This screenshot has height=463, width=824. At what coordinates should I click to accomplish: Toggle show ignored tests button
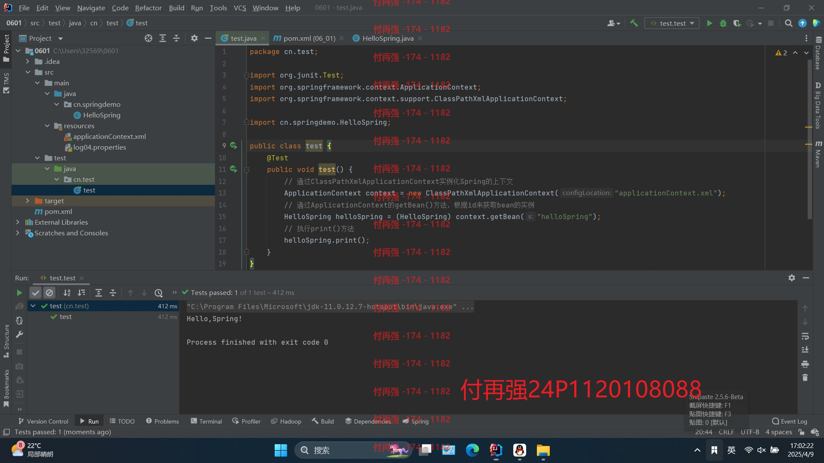pos(49,293)
